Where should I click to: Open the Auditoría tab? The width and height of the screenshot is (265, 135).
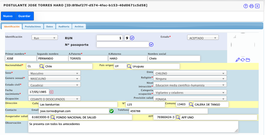pyautogui.click(x=64, y=27)
